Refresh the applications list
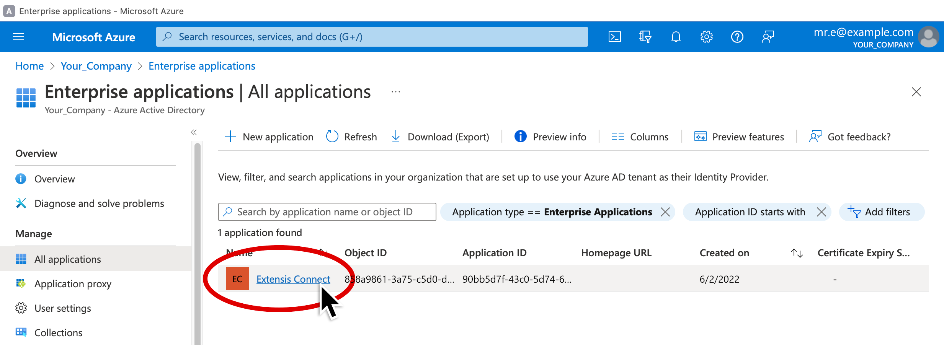 (351, 137)
